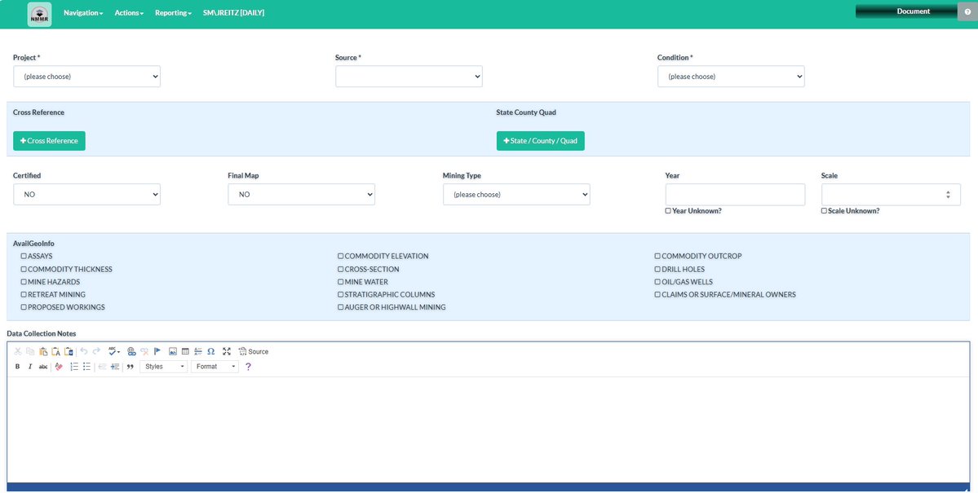
Task: Click the Cut icon in the editor toolbar
Action: point(17,351)
